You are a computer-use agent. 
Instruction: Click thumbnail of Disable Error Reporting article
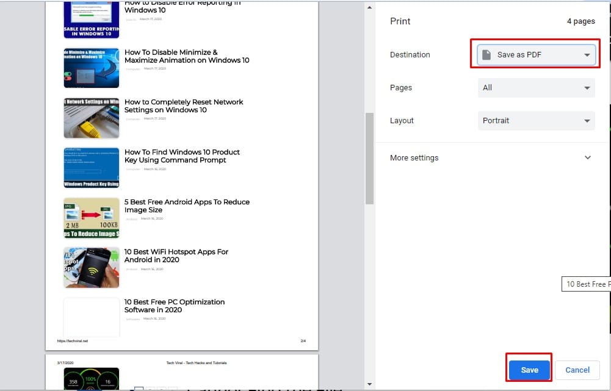[x=92, y=20]
